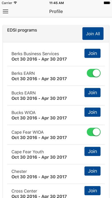This screenshot has height=198, width=112.
Task: Tap the 11:45 AM clock
Action: tap(57, 3)
